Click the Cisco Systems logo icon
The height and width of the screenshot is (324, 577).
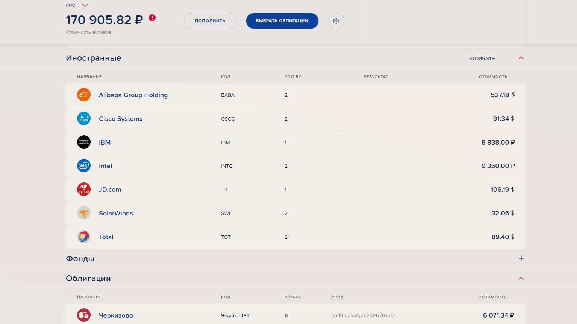[84, 119]
